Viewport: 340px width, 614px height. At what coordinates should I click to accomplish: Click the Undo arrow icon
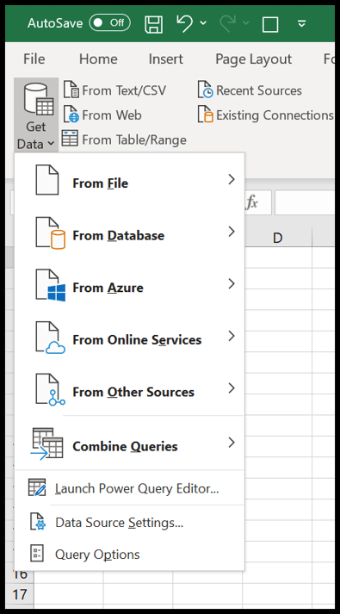click(x=184, y=23)
